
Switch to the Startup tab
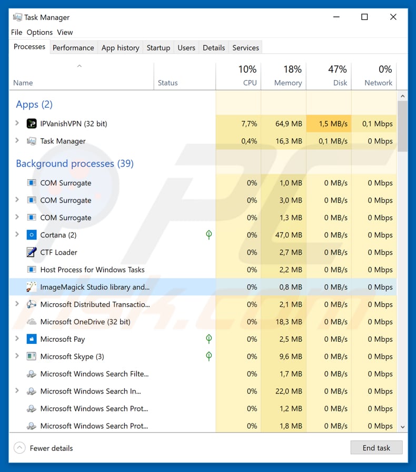(158, 47)
